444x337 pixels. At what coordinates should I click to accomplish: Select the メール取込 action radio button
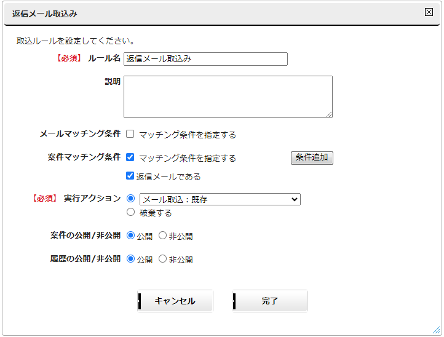130,199
